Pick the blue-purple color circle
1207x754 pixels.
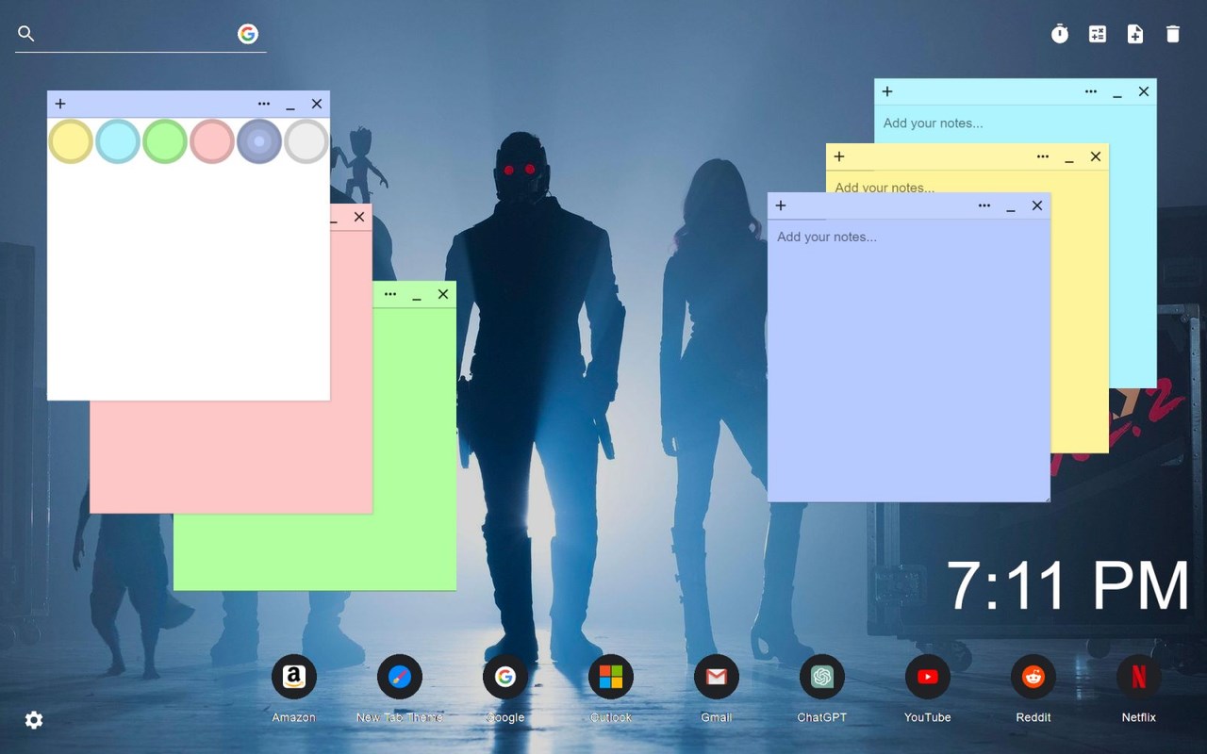point(259,141)
